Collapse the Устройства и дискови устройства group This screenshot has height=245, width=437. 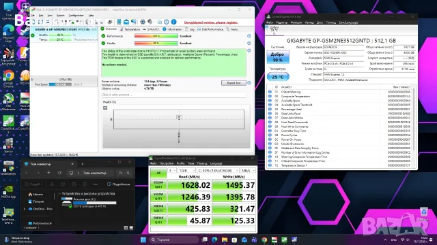click(x=59, y=193)
